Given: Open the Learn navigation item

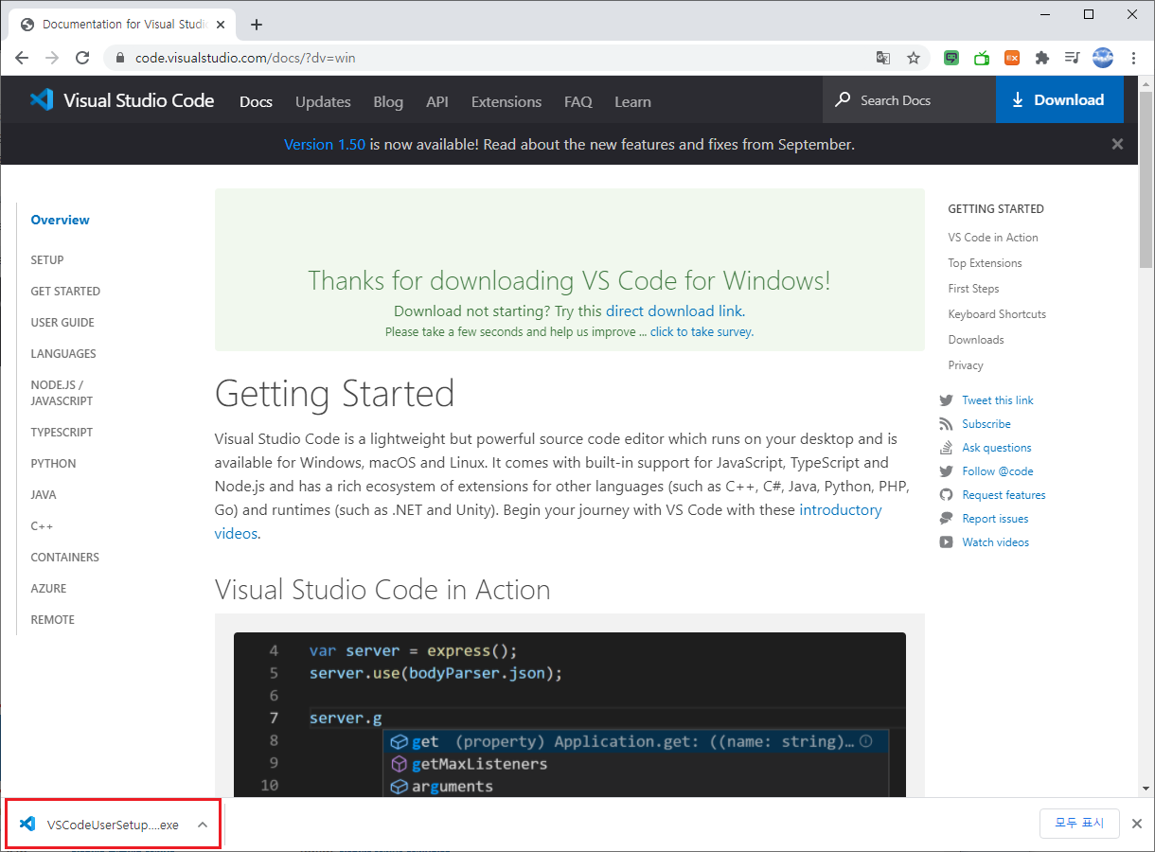Looking at the screenshot, I should point(632,102).
